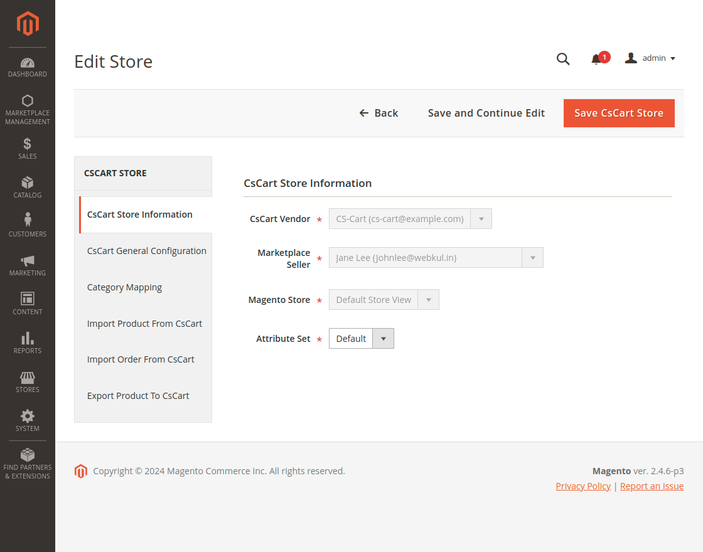Click Save CsCart Store button

coord(618,113)
